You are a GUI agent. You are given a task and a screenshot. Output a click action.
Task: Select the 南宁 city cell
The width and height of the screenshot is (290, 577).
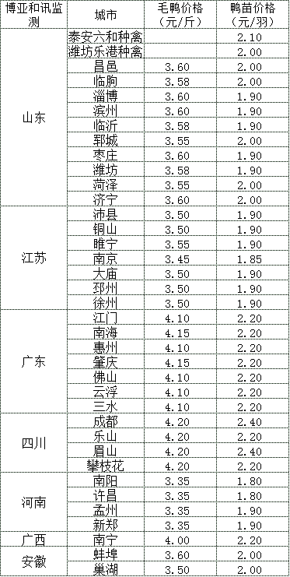[105, 540]
